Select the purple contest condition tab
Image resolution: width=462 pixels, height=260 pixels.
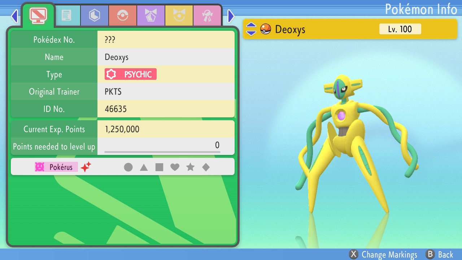pyautogui.click(x=151, y=15)
